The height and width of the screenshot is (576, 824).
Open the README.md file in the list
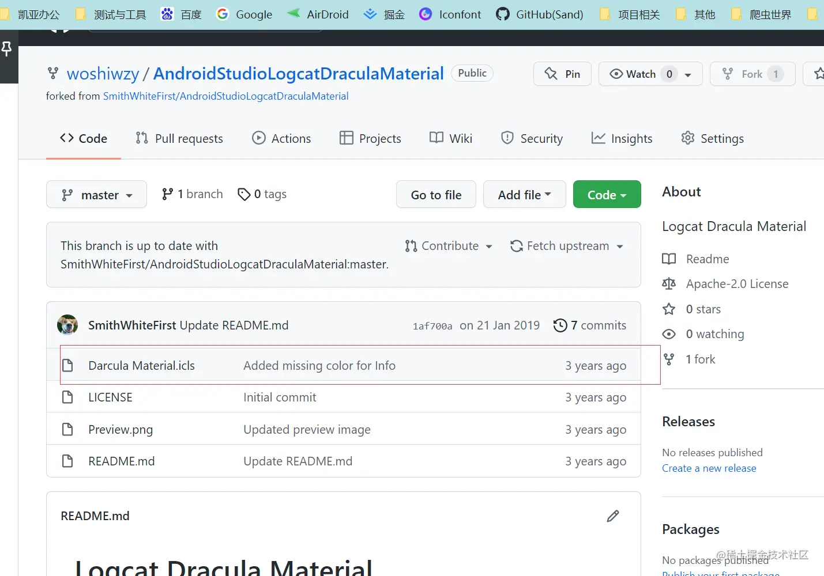[122, 461]
